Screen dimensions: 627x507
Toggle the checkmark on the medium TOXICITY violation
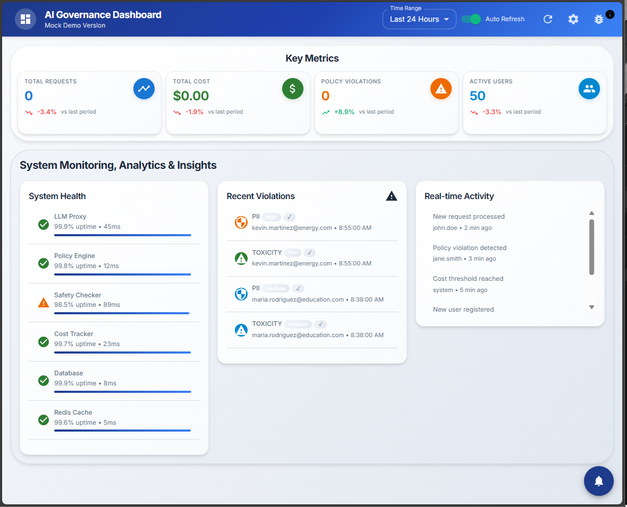[x=320, y=324]
